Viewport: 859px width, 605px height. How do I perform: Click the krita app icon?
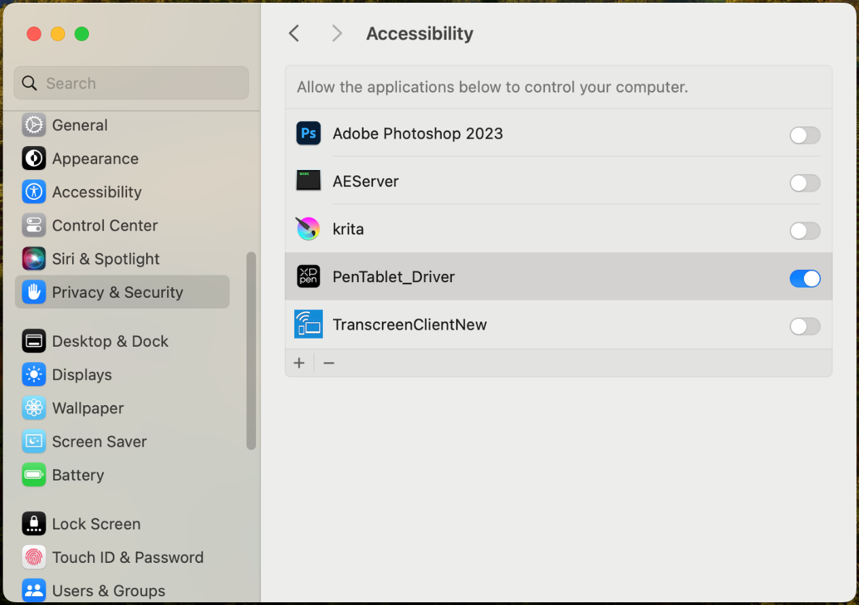[x=309, y=229]
